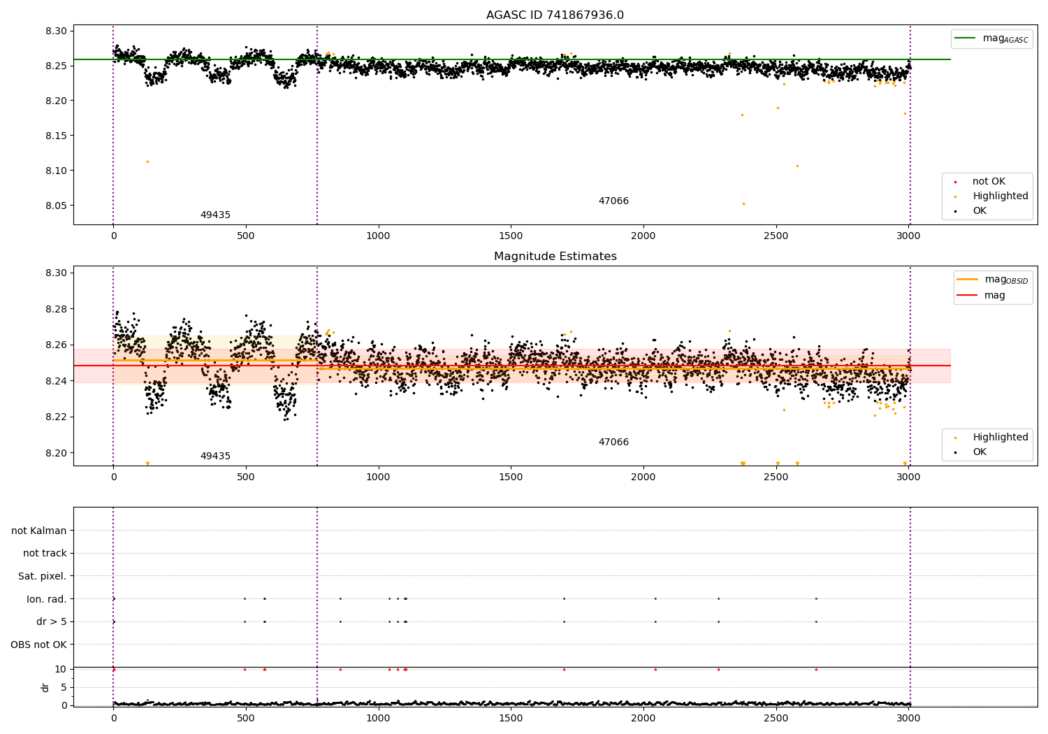
Task: Click the 'Sat. pixel.' row label
Action: pos(42,576)
